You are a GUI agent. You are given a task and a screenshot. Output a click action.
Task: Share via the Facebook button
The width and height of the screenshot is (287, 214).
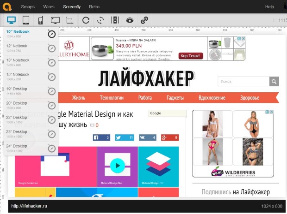click(101, 137)
